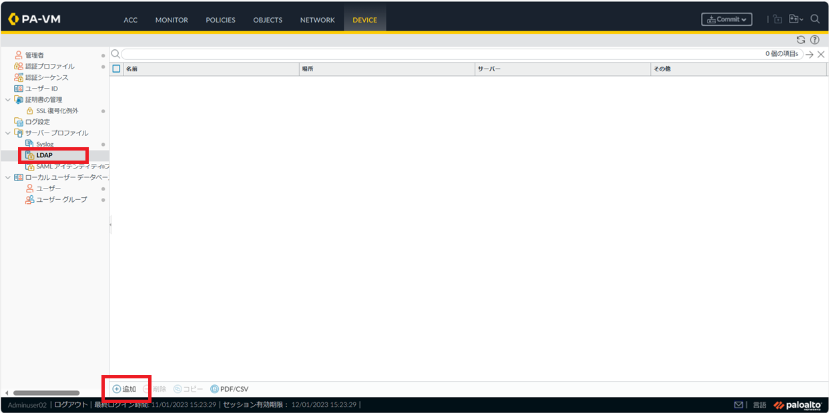Click the ログ設定 folder icon
This screenshot has height=413, width=829.
(x=19, y=122)
